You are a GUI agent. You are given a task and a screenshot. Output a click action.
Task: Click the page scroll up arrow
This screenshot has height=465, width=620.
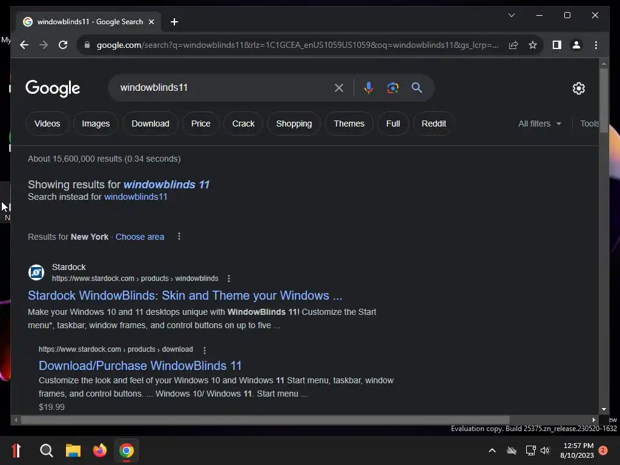(x=604, y=63)
